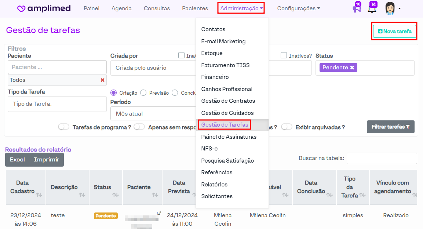Check the Inativos checkbox next to Status
The image size is (423, 229).
coord(284,55)
